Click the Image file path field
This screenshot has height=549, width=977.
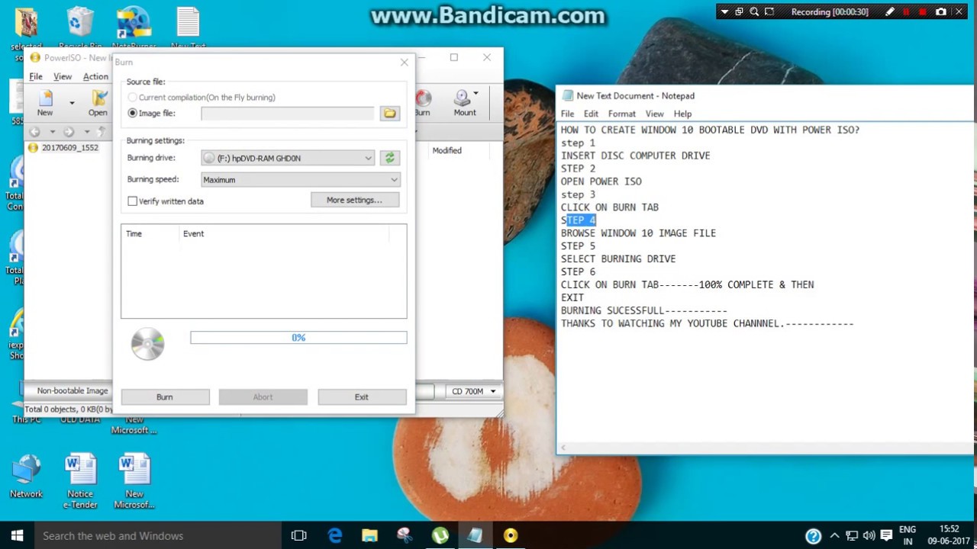(x=288, y=113)
